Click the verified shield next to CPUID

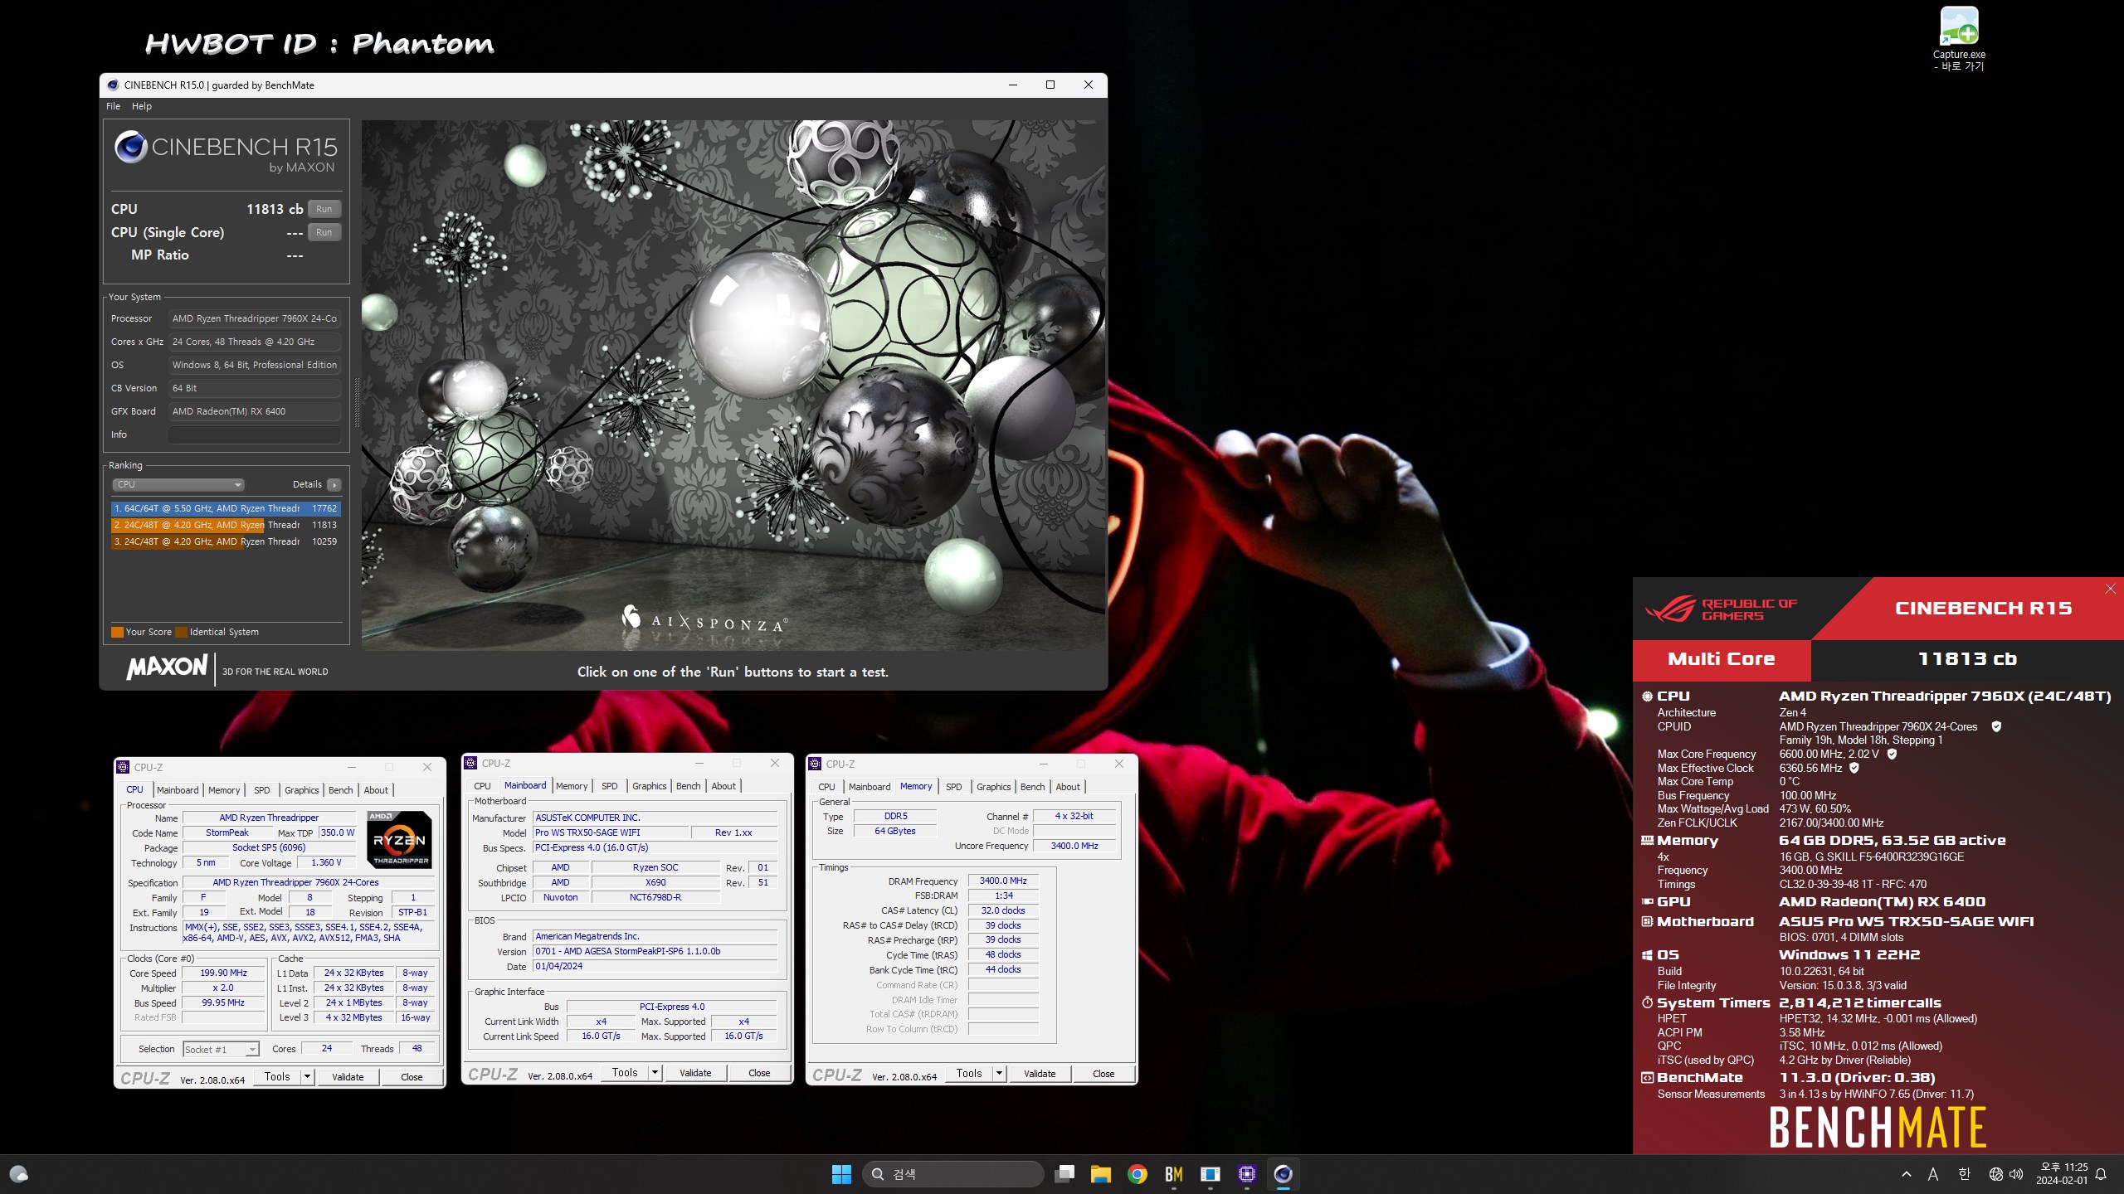1996,726
